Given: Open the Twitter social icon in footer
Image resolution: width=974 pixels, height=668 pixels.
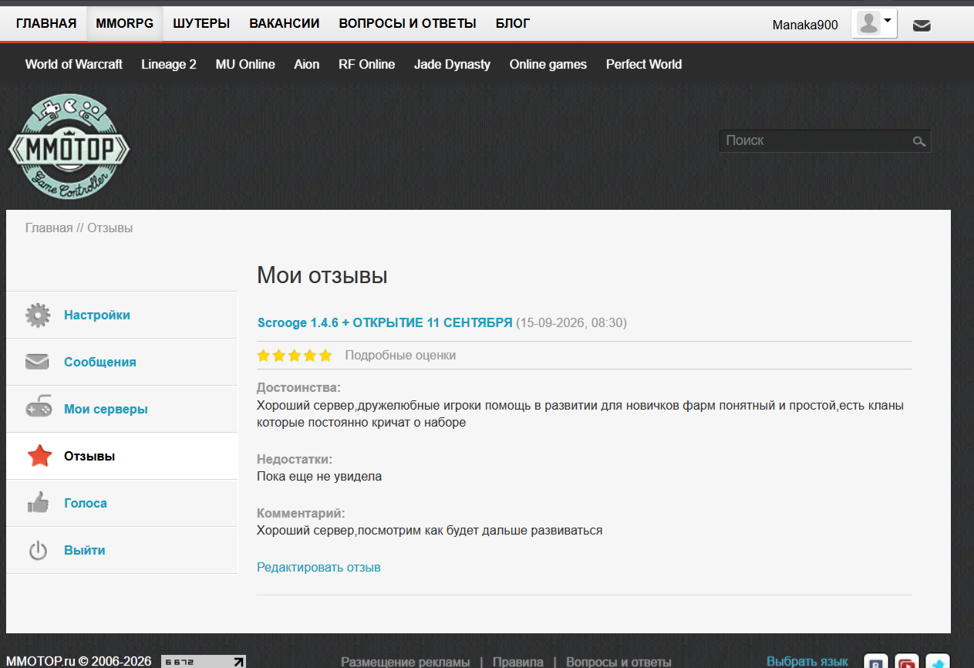Looking at the screenshot, I should pos(938,662).
